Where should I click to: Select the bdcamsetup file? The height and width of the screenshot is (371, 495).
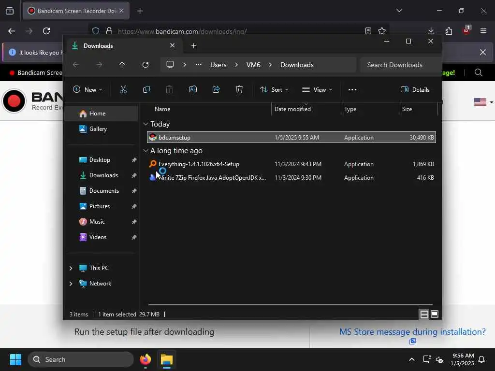pos(291,138)
